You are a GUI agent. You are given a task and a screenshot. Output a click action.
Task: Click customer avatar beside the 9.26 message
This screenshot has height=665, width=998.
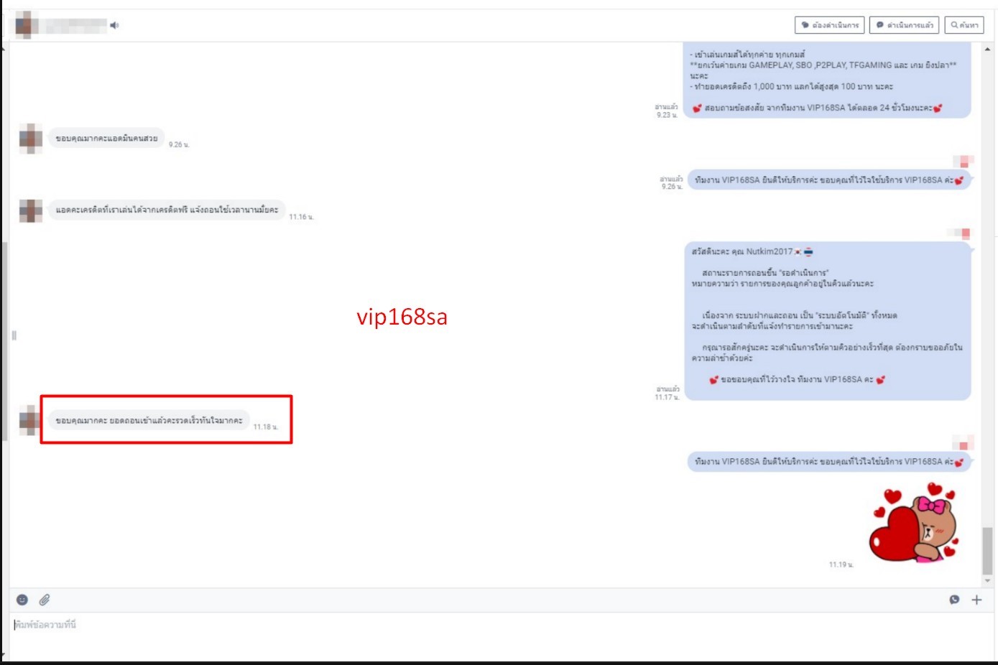pos(31,138)
